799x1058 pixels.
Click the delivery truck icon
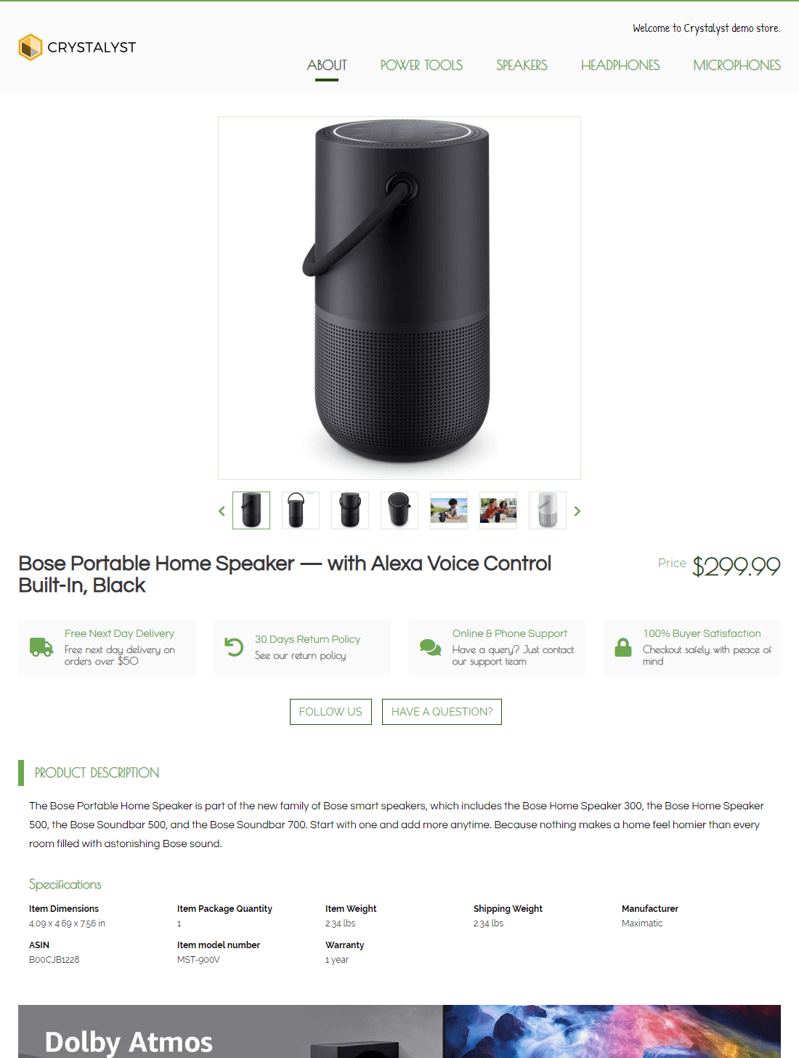41,647
